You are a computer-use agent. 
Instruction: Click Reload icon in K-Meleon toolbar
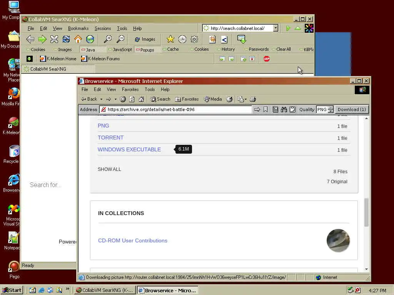(x=66, y=39)
